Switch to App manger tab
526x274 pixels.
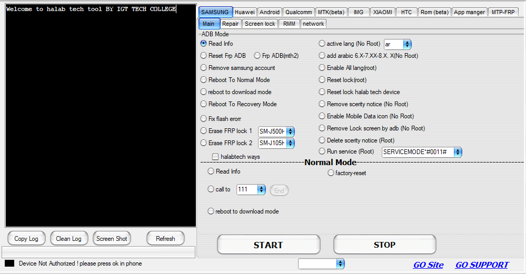tap(469, 13)
